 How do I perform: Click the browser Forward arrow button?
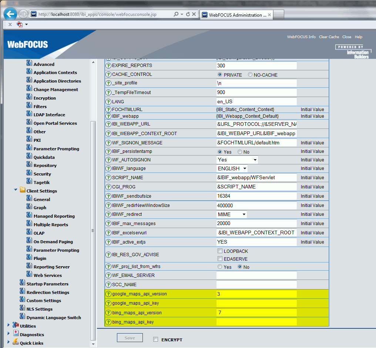click(23, 14)
